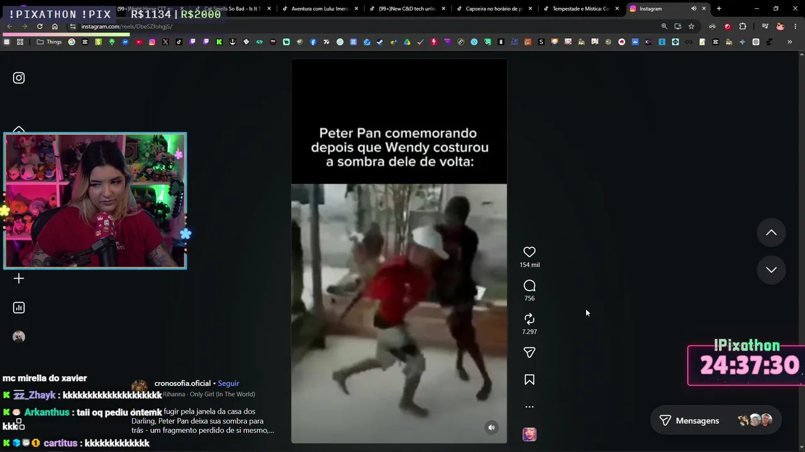805x452 pixels.
Task: Switch to the Capoeira no horário tab
Action: tap(494, 9)
